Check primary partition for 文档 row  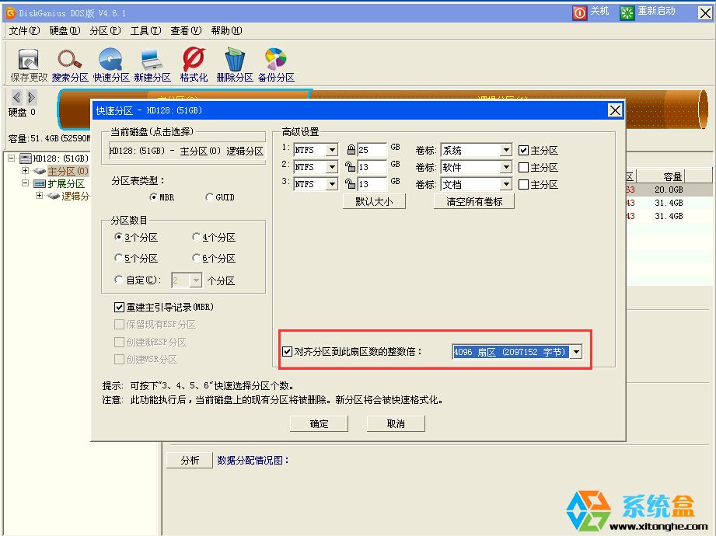[524, 184]
